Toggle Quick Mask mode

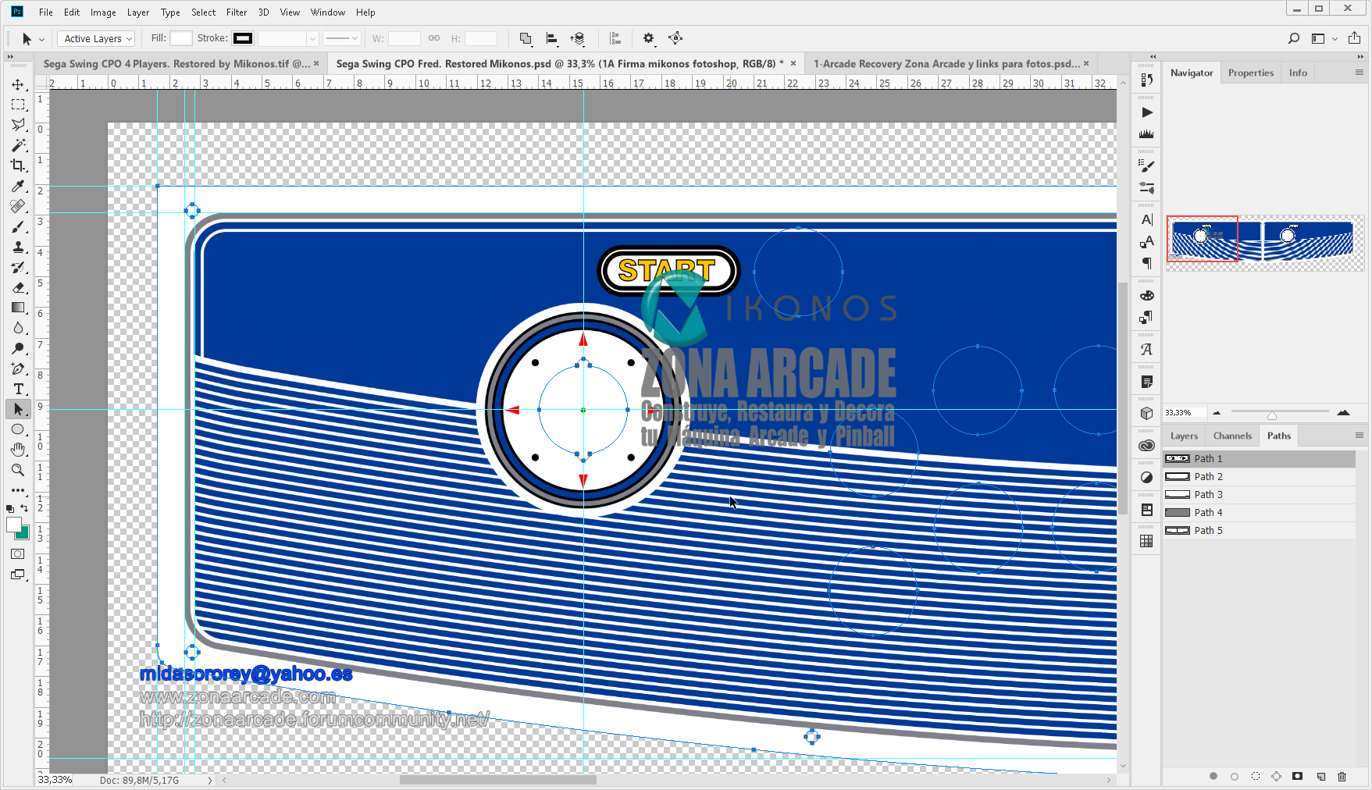(17, 554)
